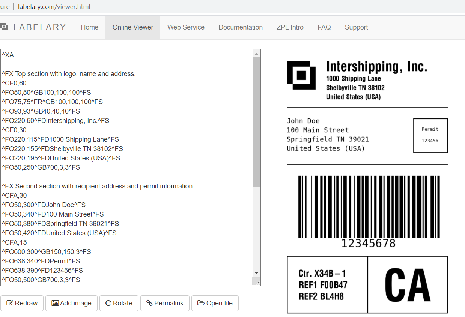Click the pencil icon on the Redraw button
Image resolution: width=465 pixels, height=317 pixels.
pyautogui.click(x=10, y=303)
